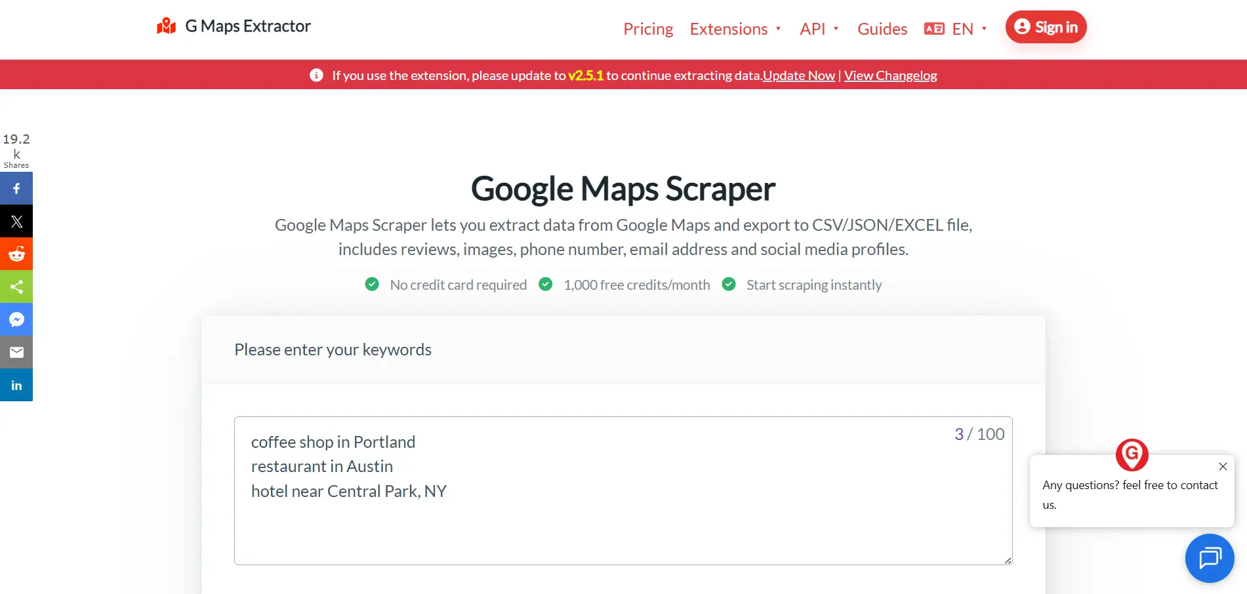Viewport: 1247px width, 594px height.
Task: Click the 1,000 free credits/month text
Action: click(x=637, y=285)
